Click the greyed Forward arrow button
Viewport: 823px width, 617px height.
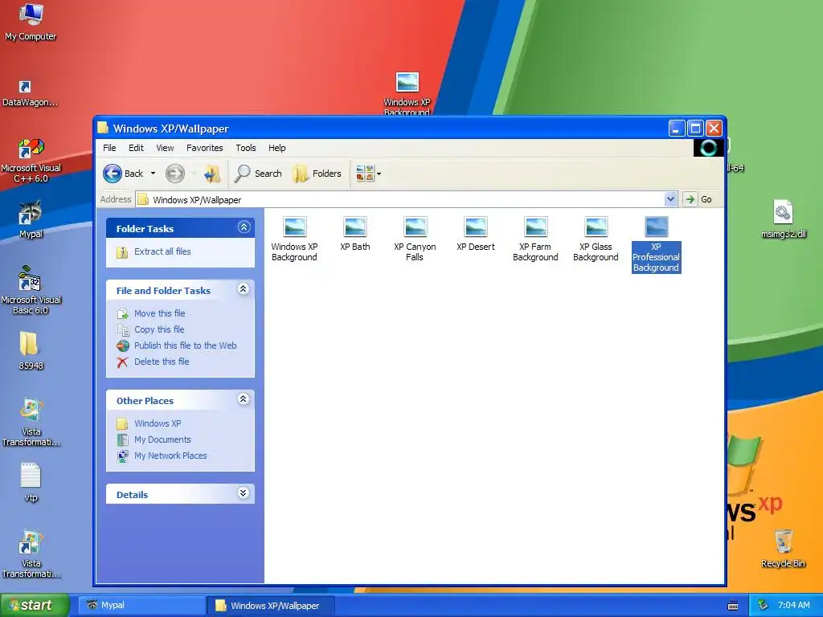tap(175, 174)
